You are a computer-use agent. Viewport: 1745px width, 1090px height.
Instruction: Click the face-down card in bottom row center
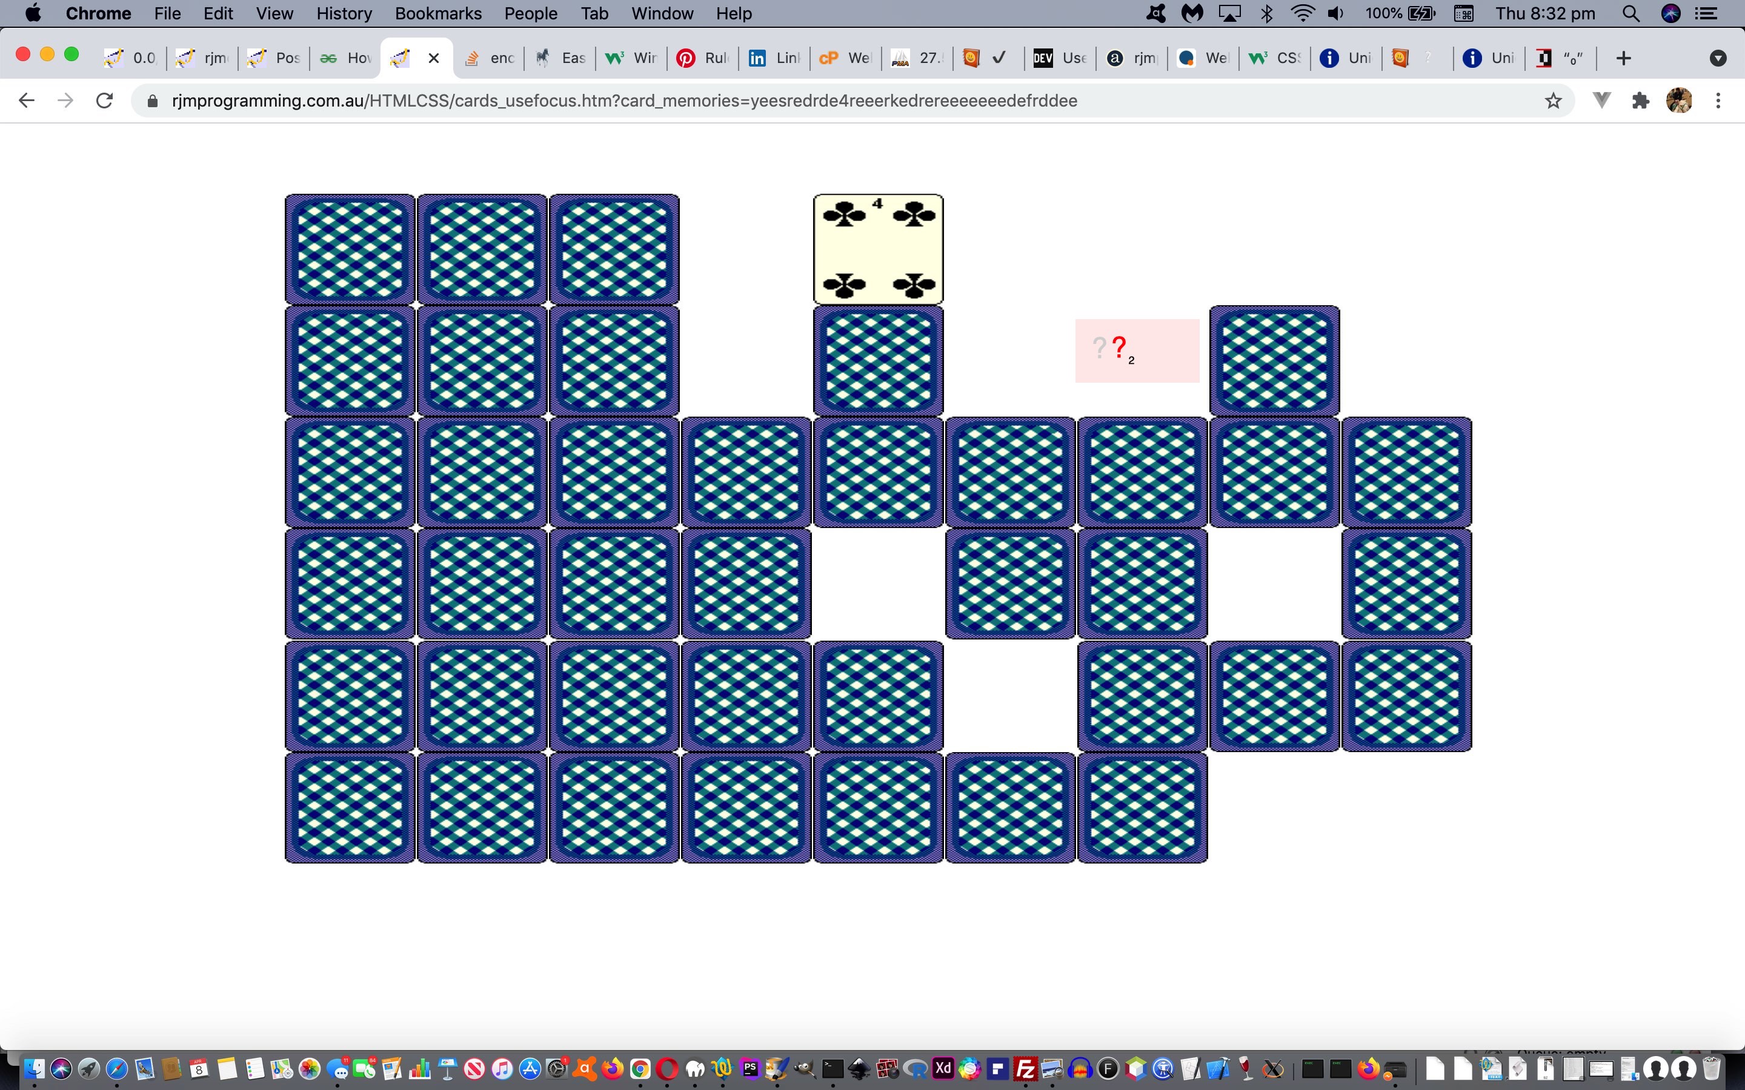pos(745,808)
